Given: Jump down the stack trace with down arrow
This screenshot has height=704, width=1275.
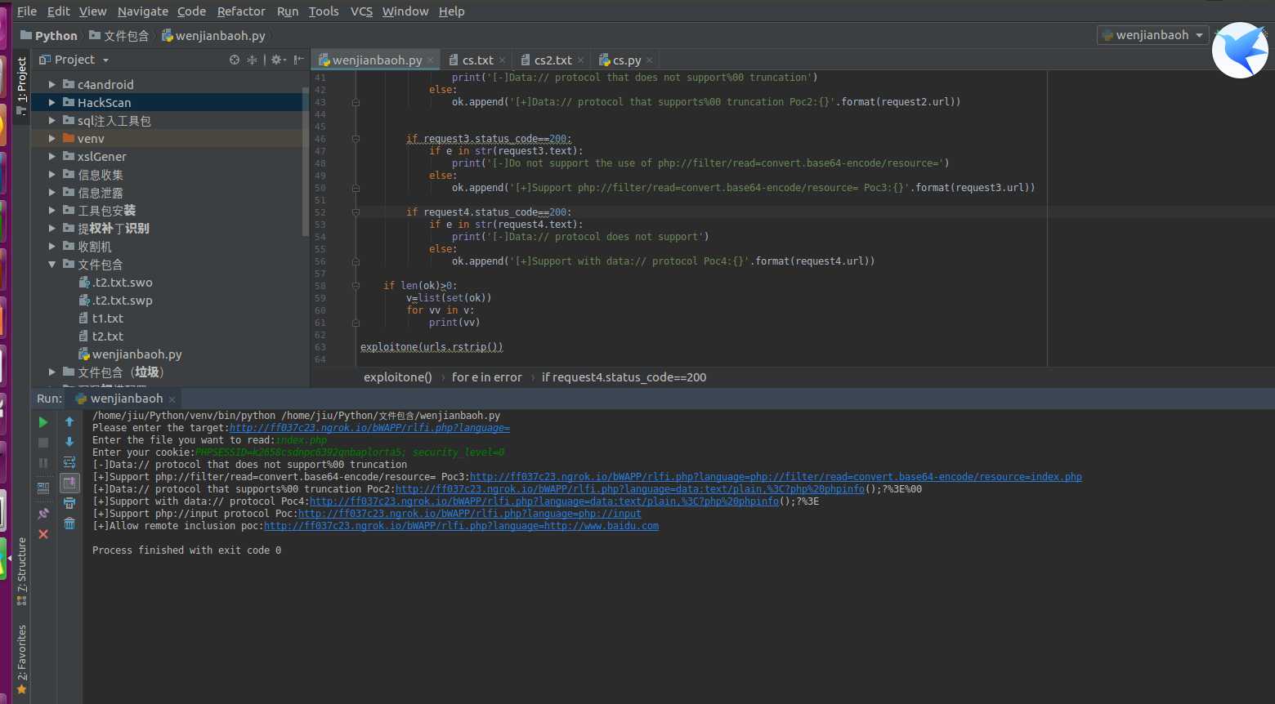Looking at the screenshot, I should (x=69, y=442).
